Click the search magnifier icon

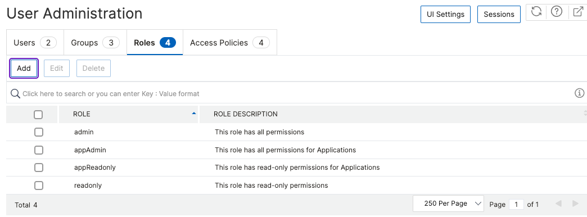pos(15,93)
